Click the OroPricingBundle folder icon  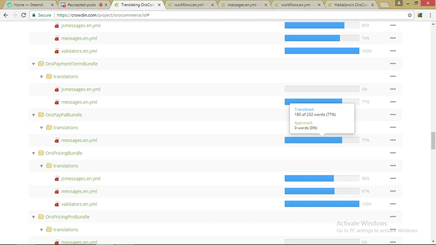click(41, 153)
